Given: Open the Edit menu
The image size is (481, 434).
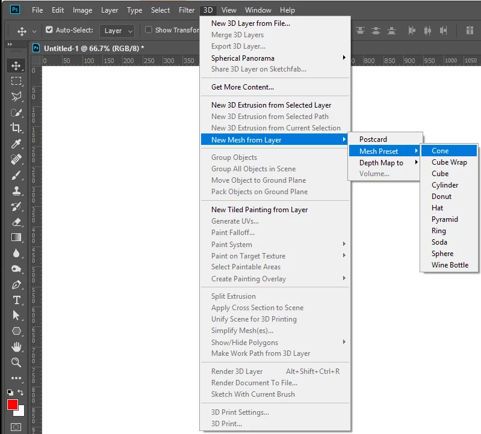Looking at the screenshot, I should 58,10.
